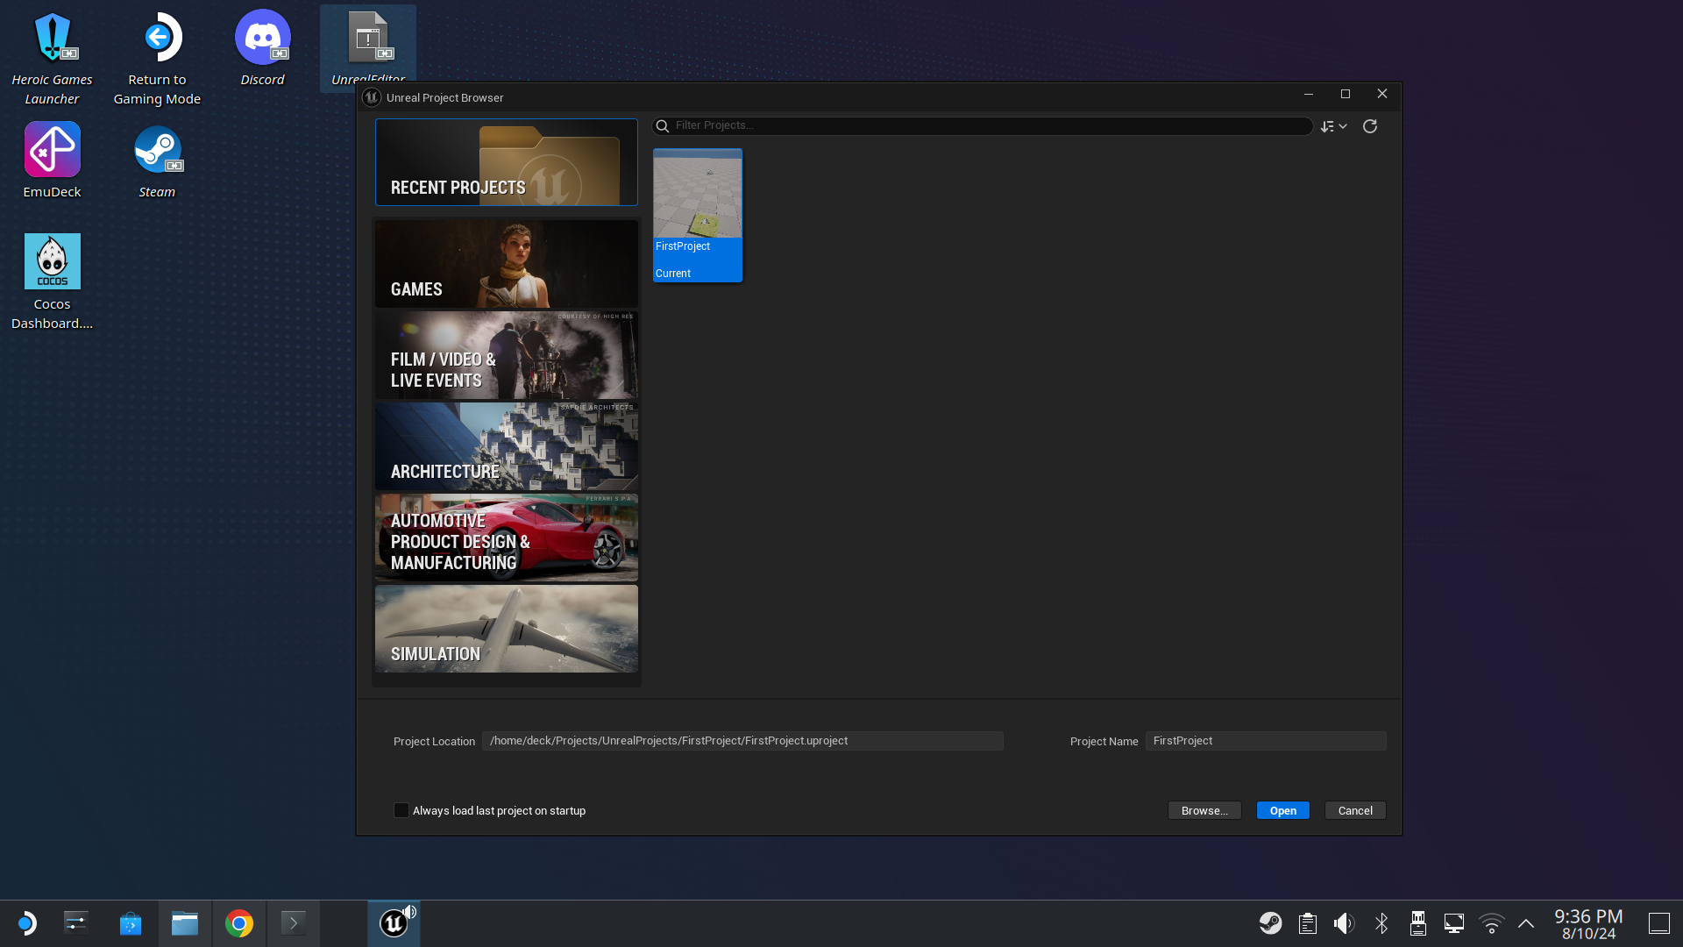Image resolution: width=1683 pixels, height=947 pixels.
Task: Select the Recent Projects category
Action: 506,162
